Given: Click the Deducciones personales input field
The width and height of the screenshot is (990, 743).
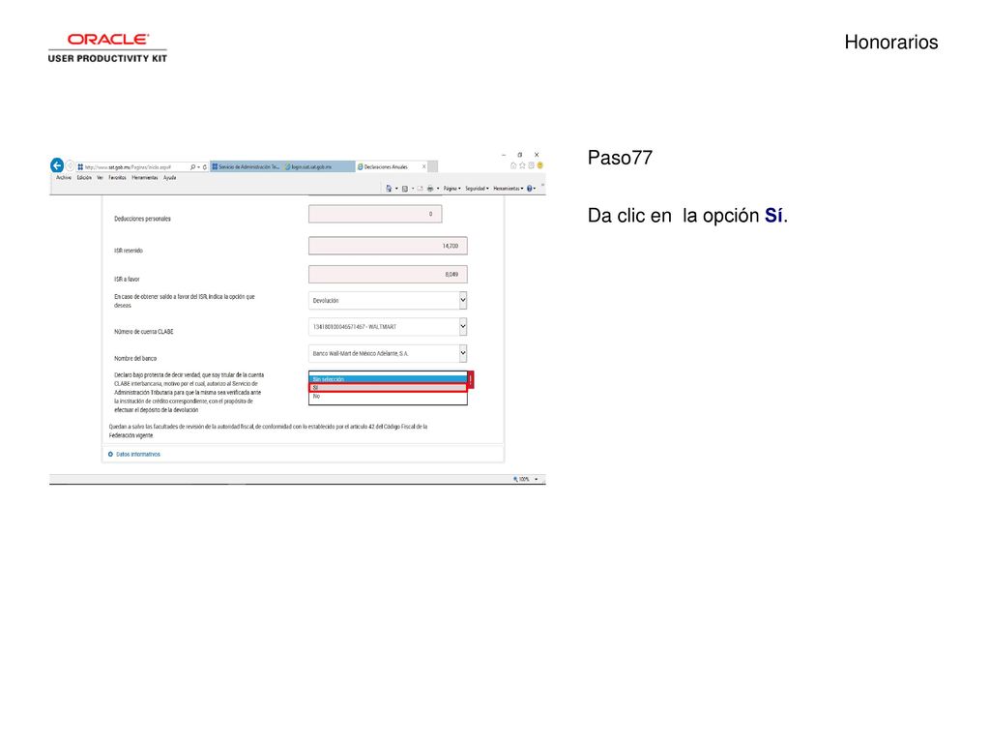Looking at the screenshot, I should (x=375, y=214).
